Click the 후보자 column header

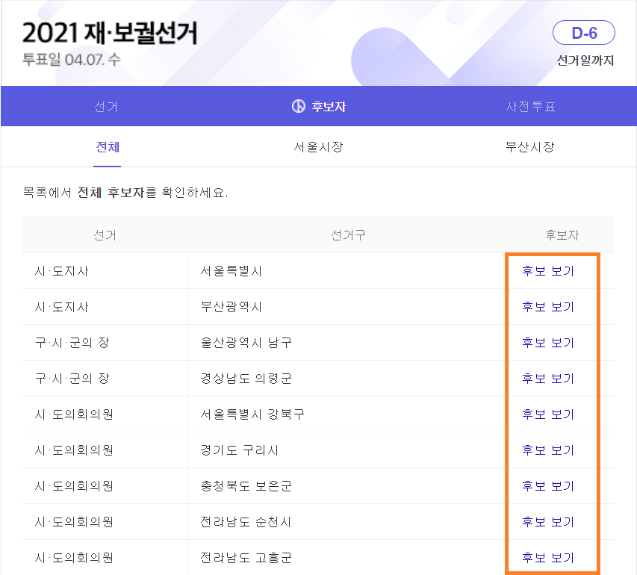pyautogui.click(x=562, y=235)
